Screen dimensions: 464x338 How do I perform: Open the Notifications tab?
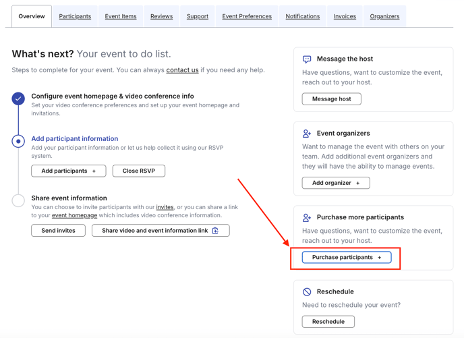tap(302, 16)
